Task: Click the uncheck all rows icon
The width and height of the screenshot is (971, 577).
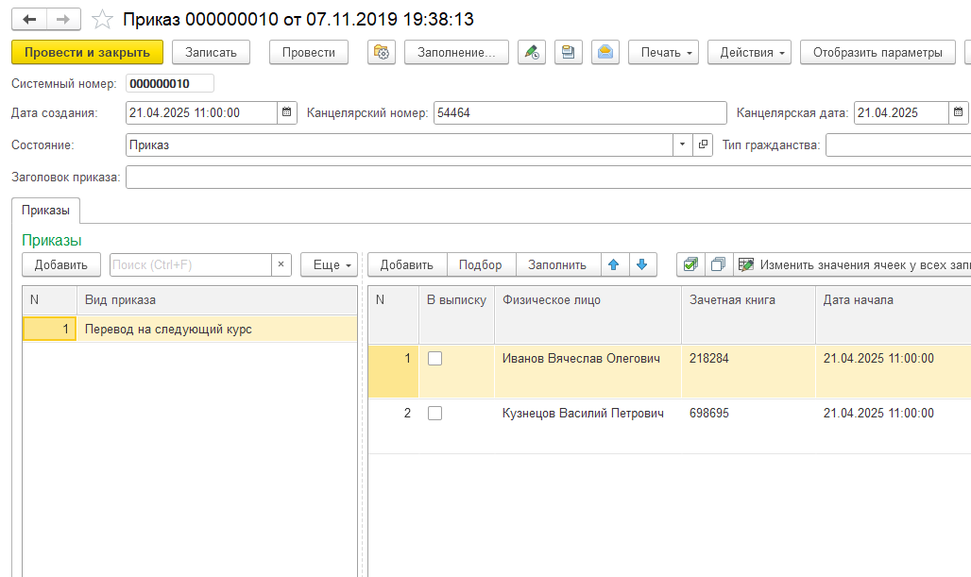Action: pos(719,265)
